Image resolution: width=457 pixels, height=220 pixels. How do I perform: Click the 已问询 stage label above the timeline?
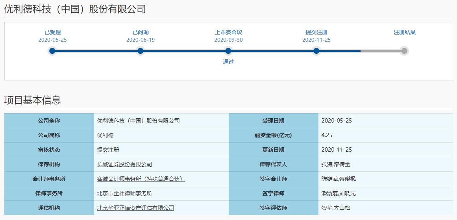pyautogui.click(x=141, y=32)
